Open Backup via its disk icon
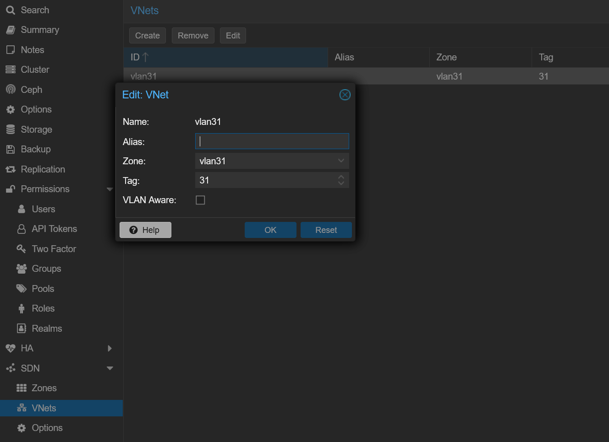Viewport: 609px width, 442px height. pyautogui.click(x=10, y=149)
